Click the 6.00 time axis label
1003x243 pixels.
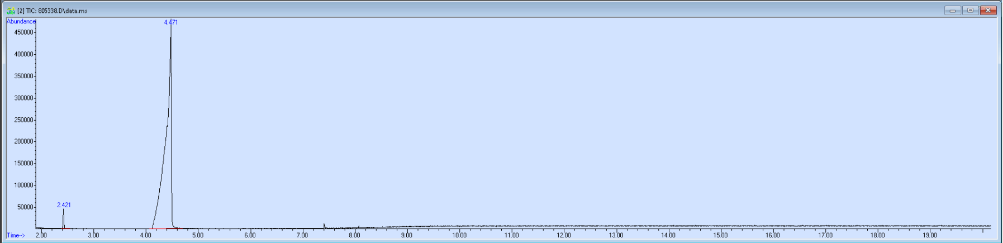[x=250, y=235]
